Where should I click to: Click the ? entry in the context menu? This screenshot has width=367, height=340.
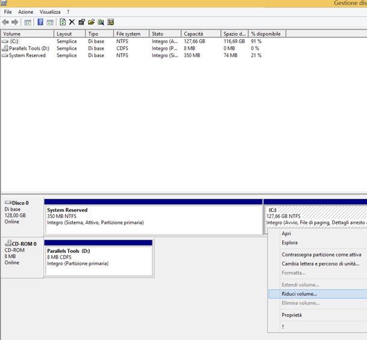283,327
